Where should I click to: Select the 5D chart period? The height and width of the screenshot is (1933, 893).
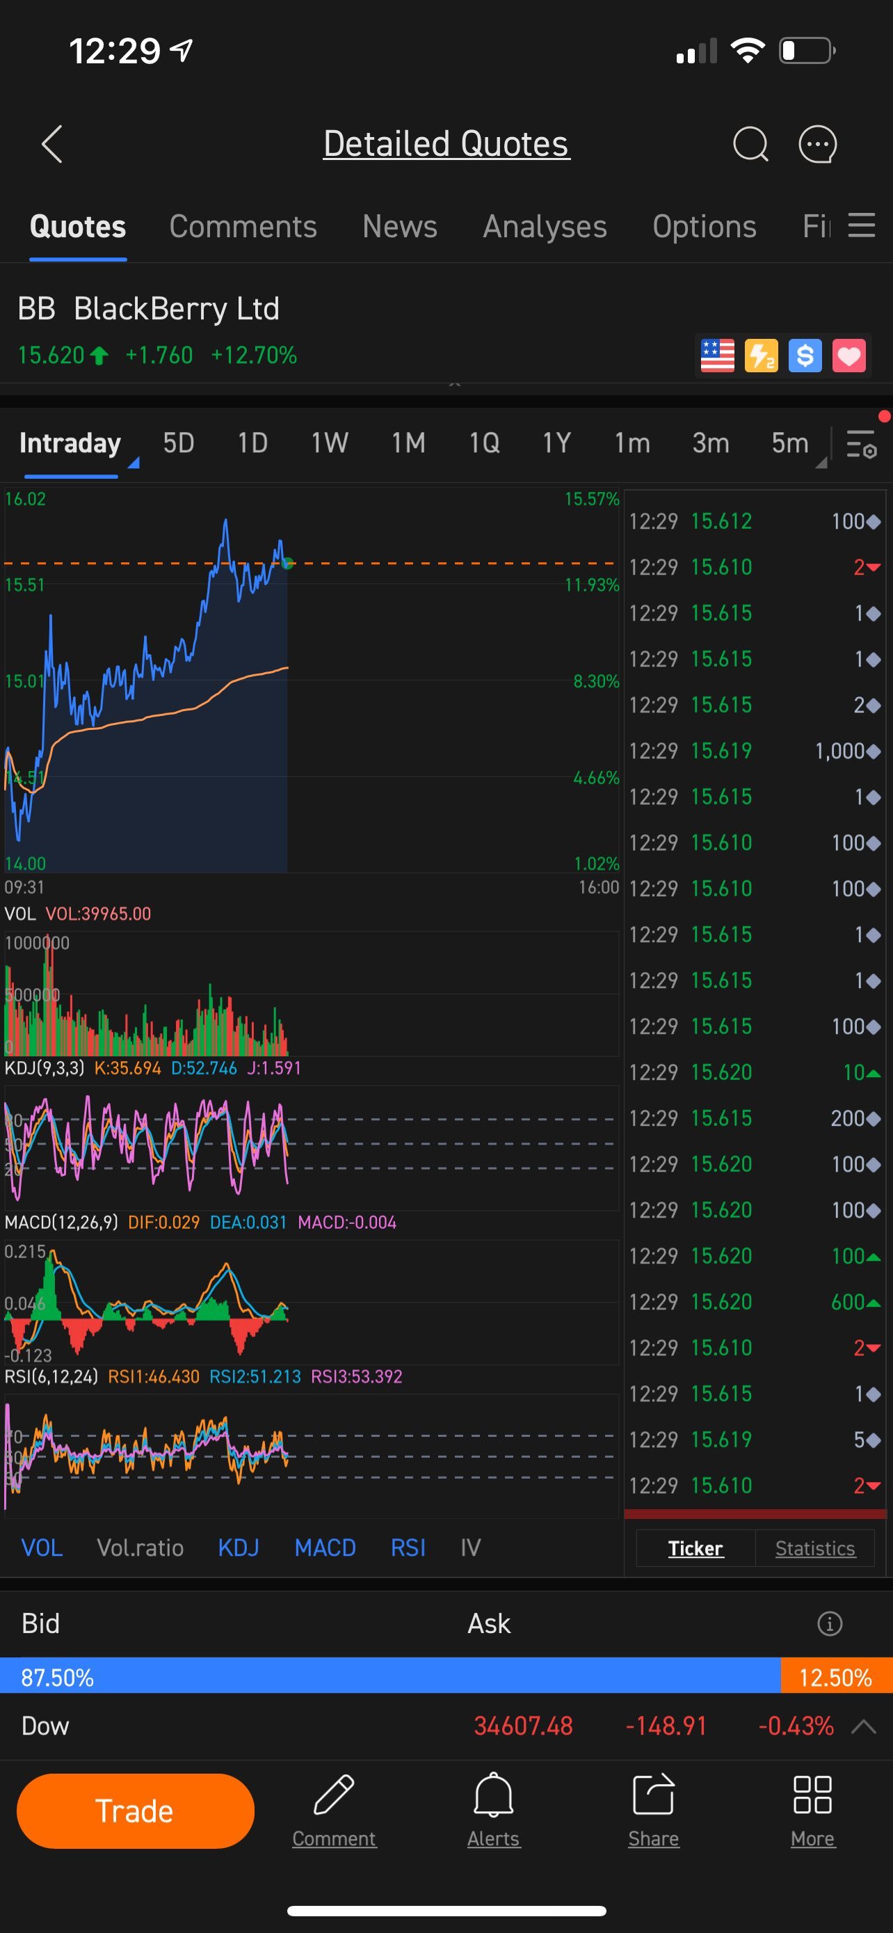click(x=179, y=443)
